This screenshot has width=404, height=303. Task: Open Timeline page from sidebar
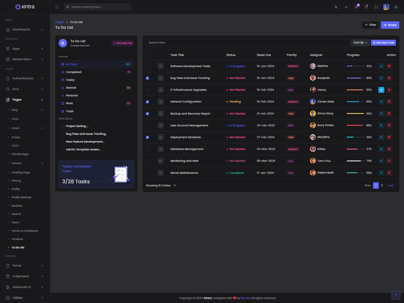coord(17,239)
